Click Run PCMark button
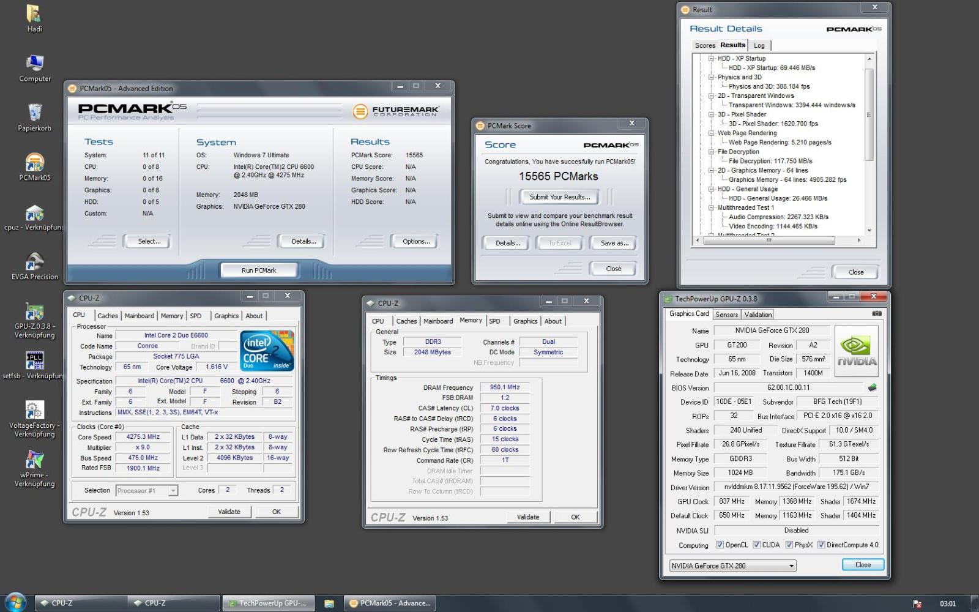 259,270
